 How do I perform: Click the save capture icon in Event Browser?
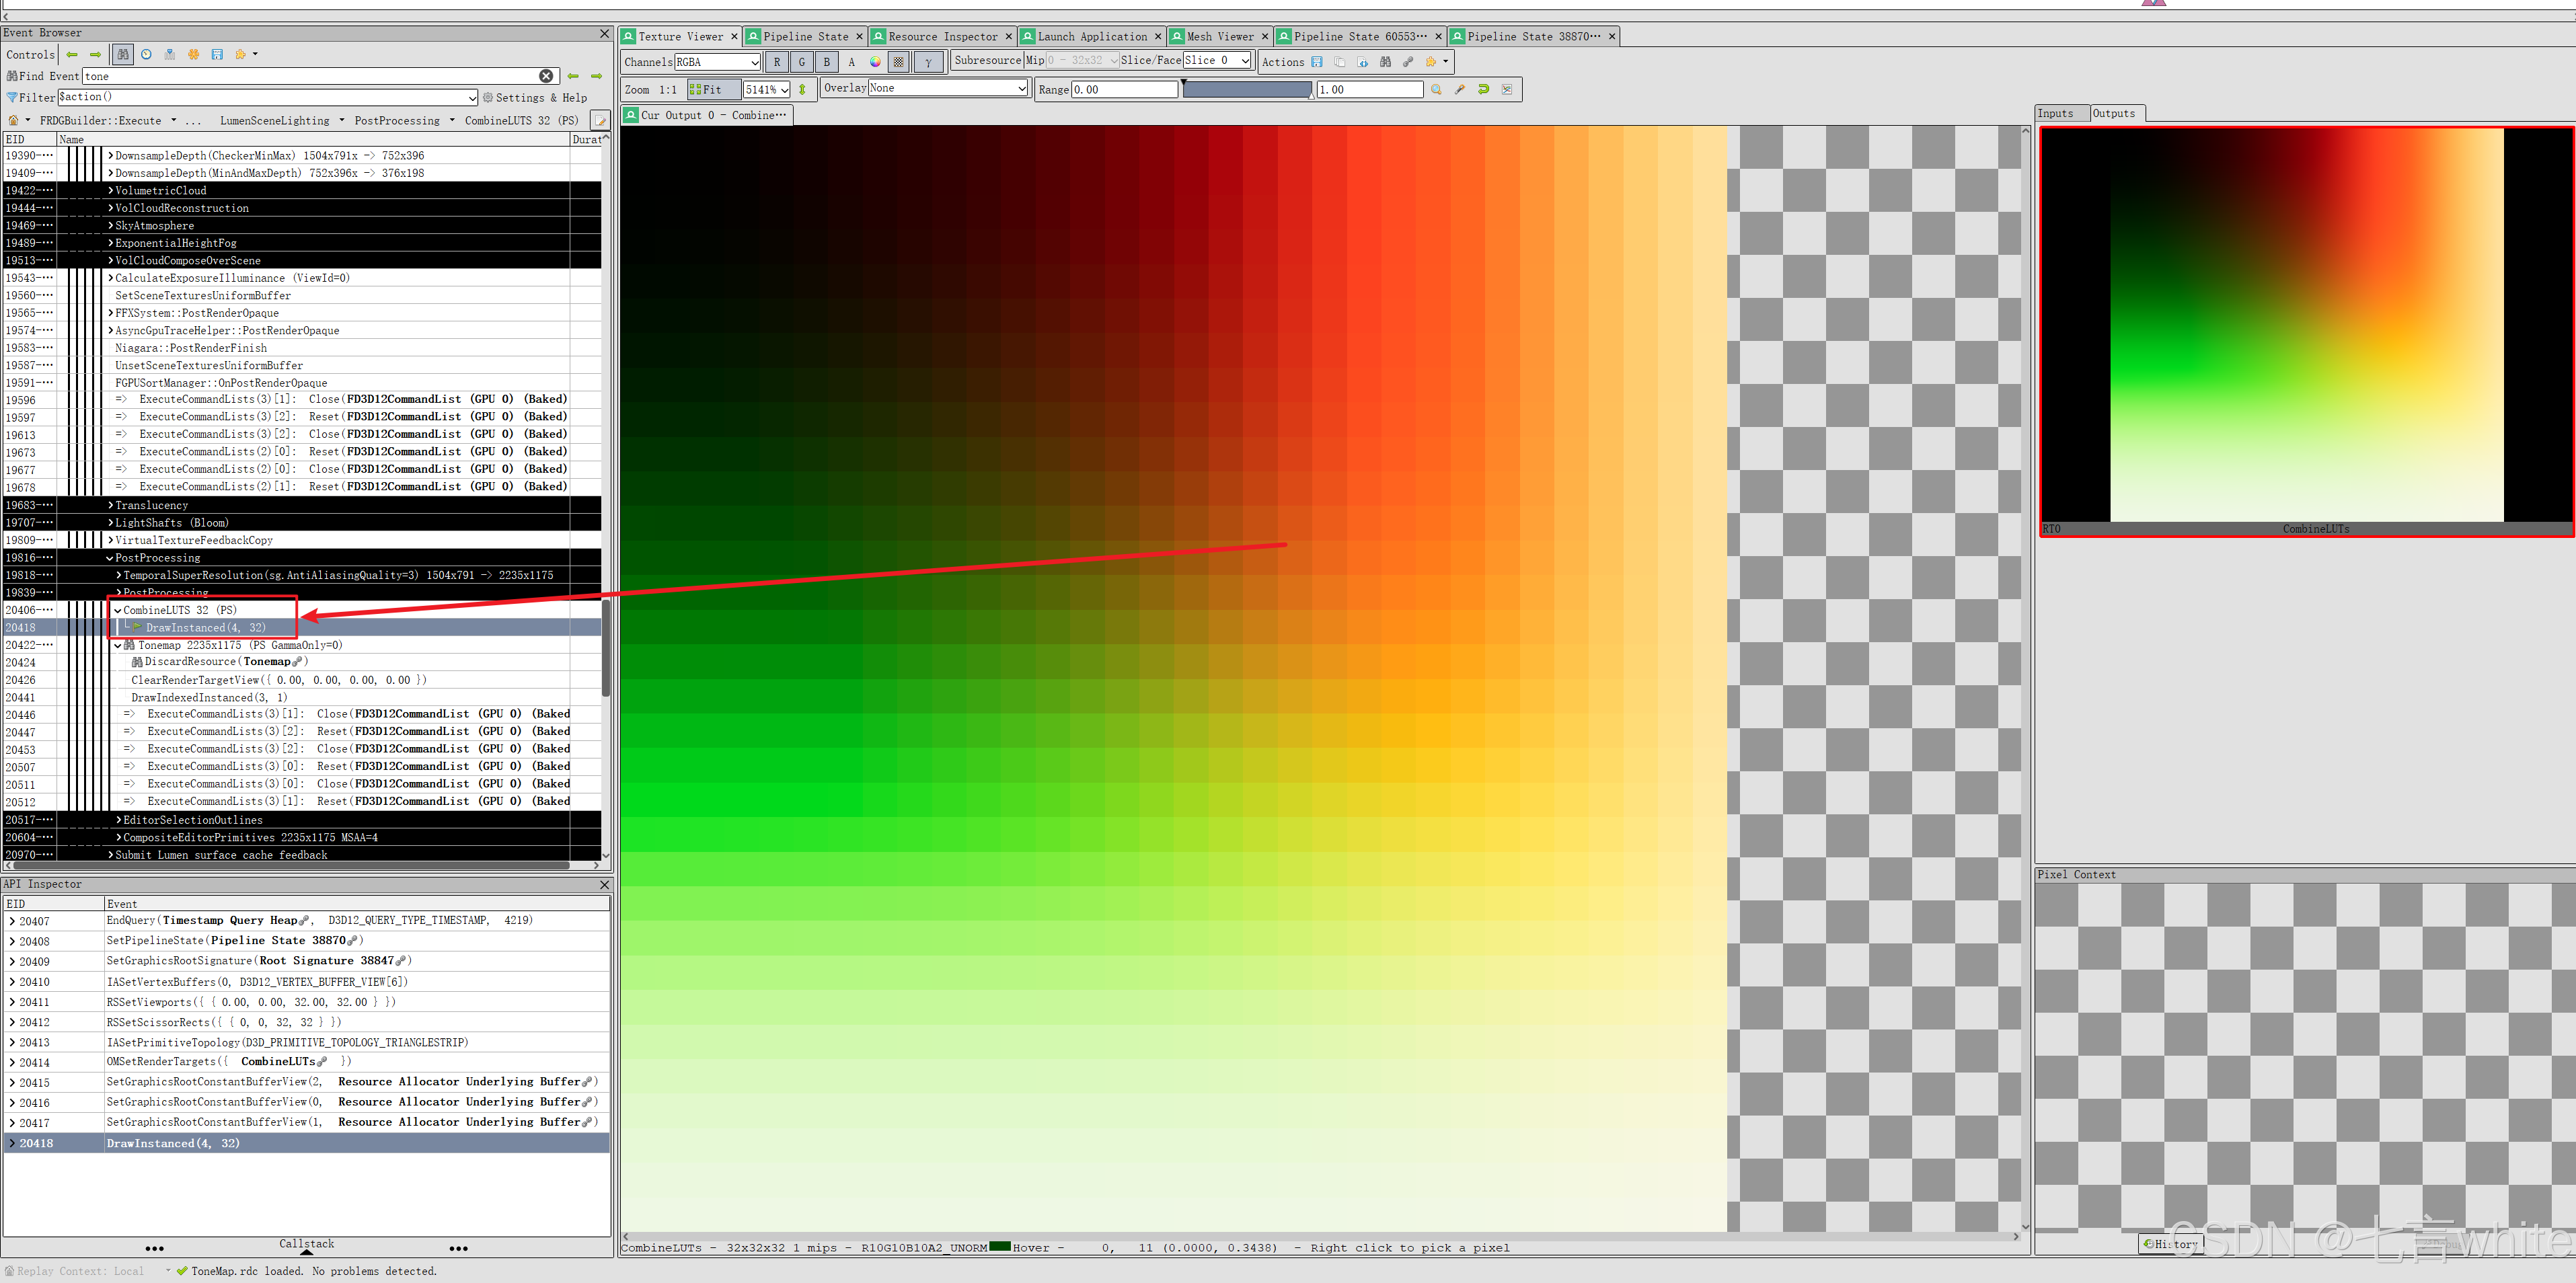tap(218, 55)
